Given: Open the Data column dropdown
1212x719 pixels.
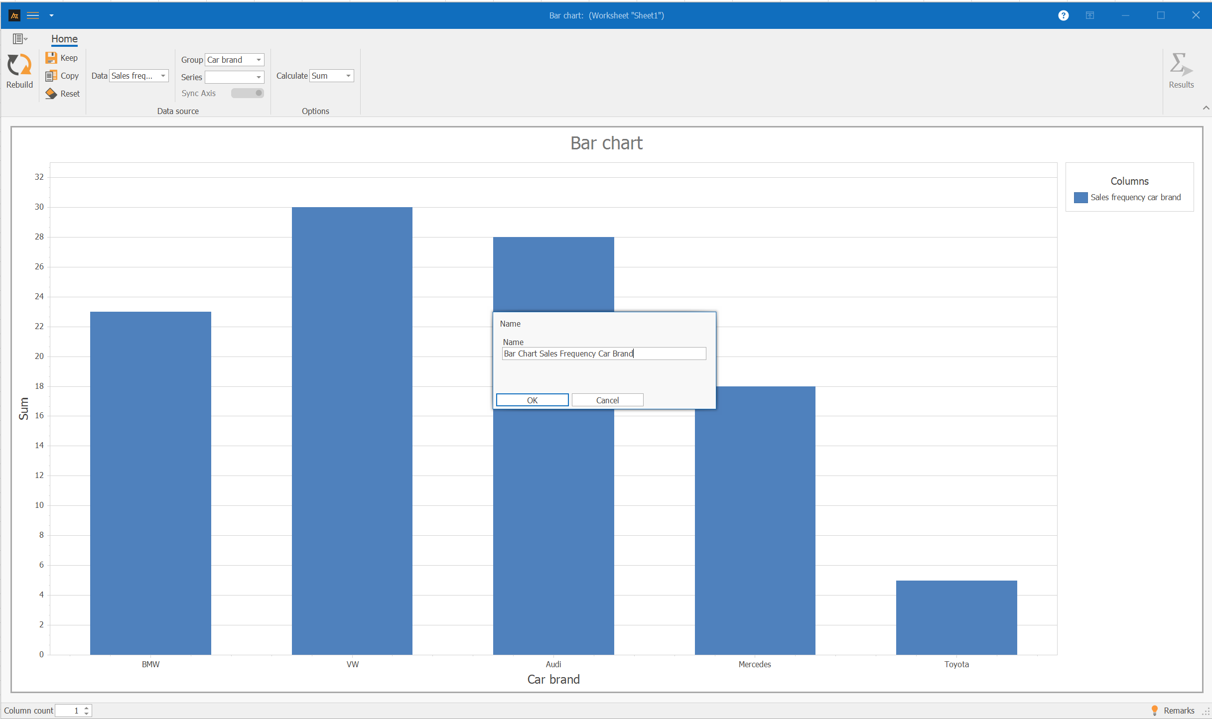Looking at the screenshot, I should pyautogui.click(x=163, y=76).
